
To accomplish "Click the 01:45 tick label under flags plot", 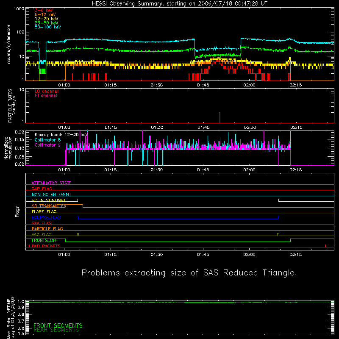I will (x=203, y=255).
